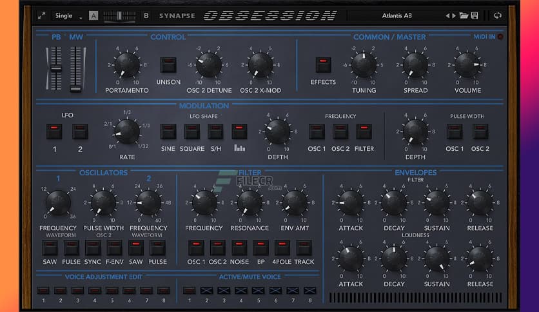Toggle frequency modulation to OSC 1
Viewport: 539px width, 312px height.
click(x=317, y=132)
